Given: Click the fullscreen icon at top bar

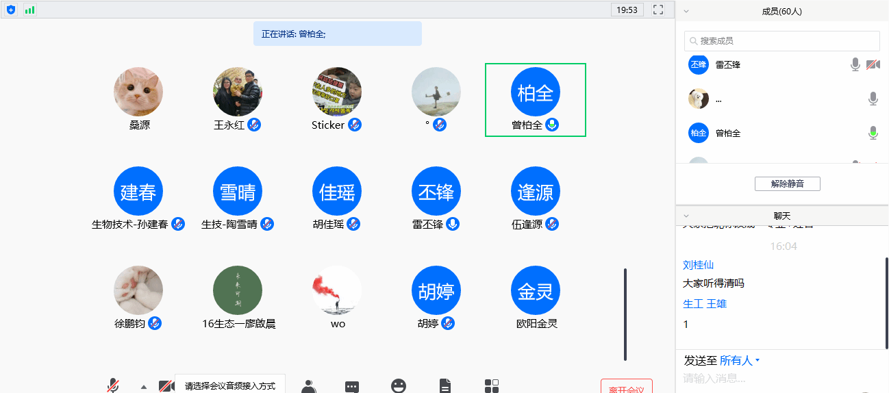Looking at the screenshot, I should point(658,10).
